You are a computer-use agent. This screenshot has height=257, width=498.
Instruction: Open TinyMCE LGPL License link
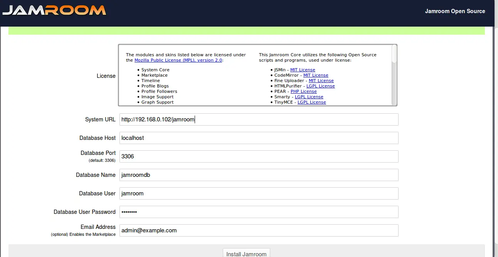click(x=312, y=102)
